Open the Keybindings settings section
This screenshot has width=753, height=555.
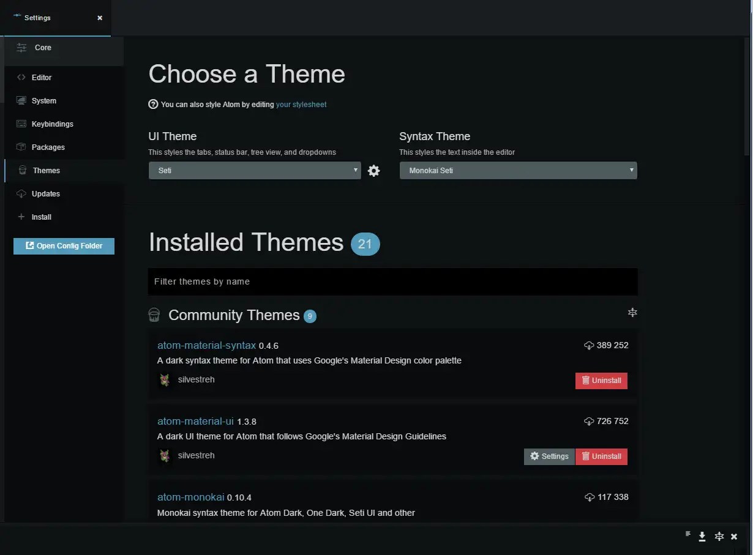52,124
